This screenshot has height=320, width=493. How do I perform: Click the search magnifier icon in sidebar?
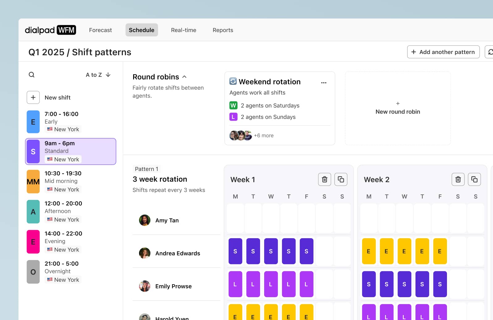point(32,75)
